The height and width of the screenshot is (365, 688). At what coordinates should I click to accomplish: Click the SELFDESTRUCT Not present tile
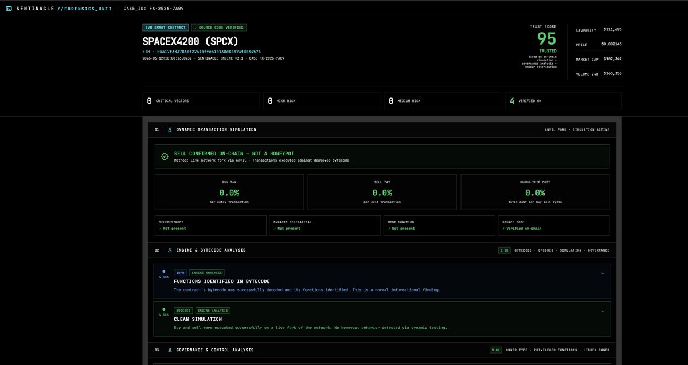[x=210, y=225]
